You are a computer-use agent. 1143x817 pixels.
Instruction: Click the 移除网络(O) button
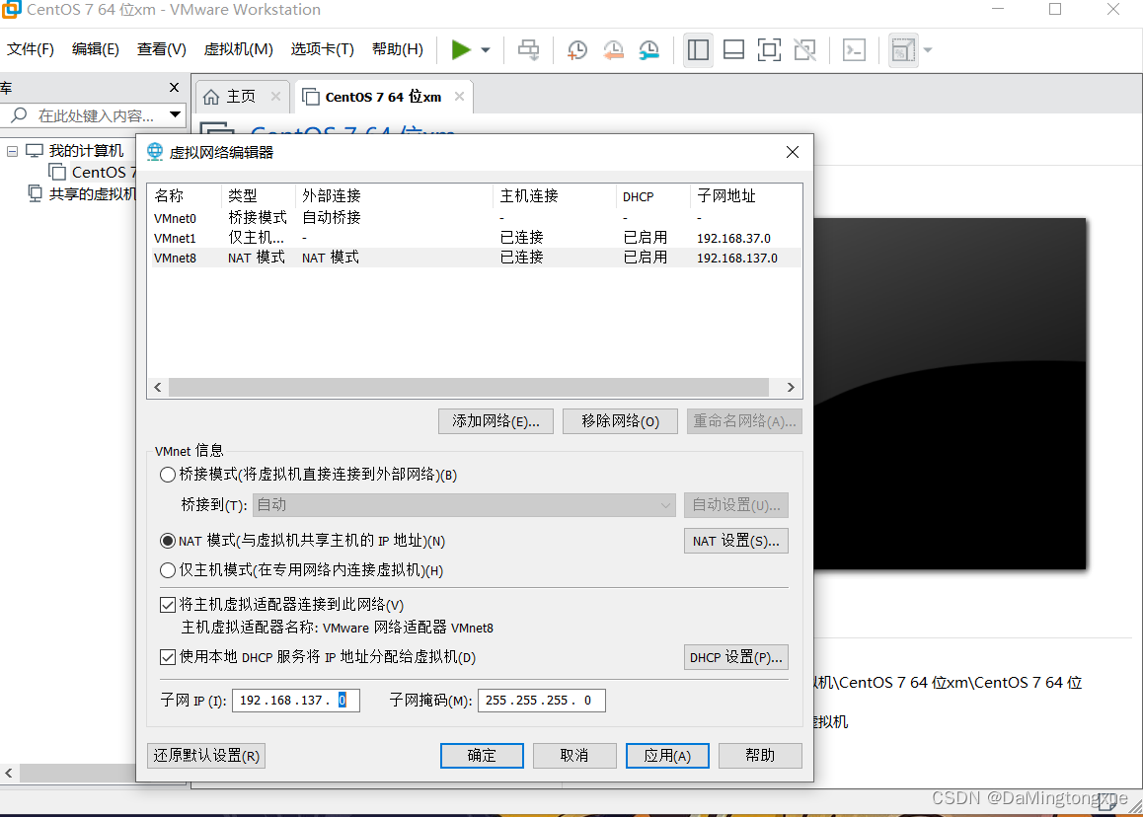(x=620, y=421)
